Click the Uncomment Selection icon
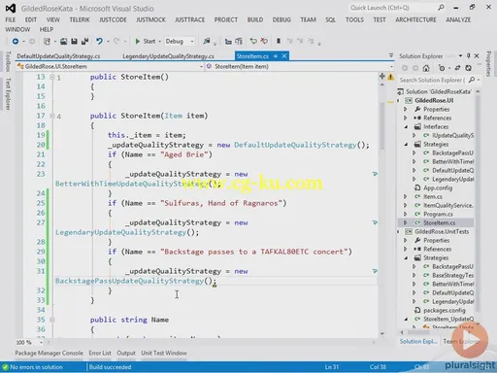Image resolution: width=497 pixels, height=373 pixels. [264, 41]
